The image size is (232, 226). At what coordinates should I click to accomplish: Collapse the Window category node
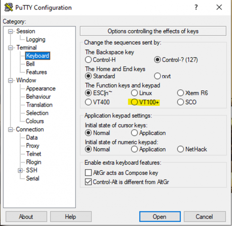(11, 80)
